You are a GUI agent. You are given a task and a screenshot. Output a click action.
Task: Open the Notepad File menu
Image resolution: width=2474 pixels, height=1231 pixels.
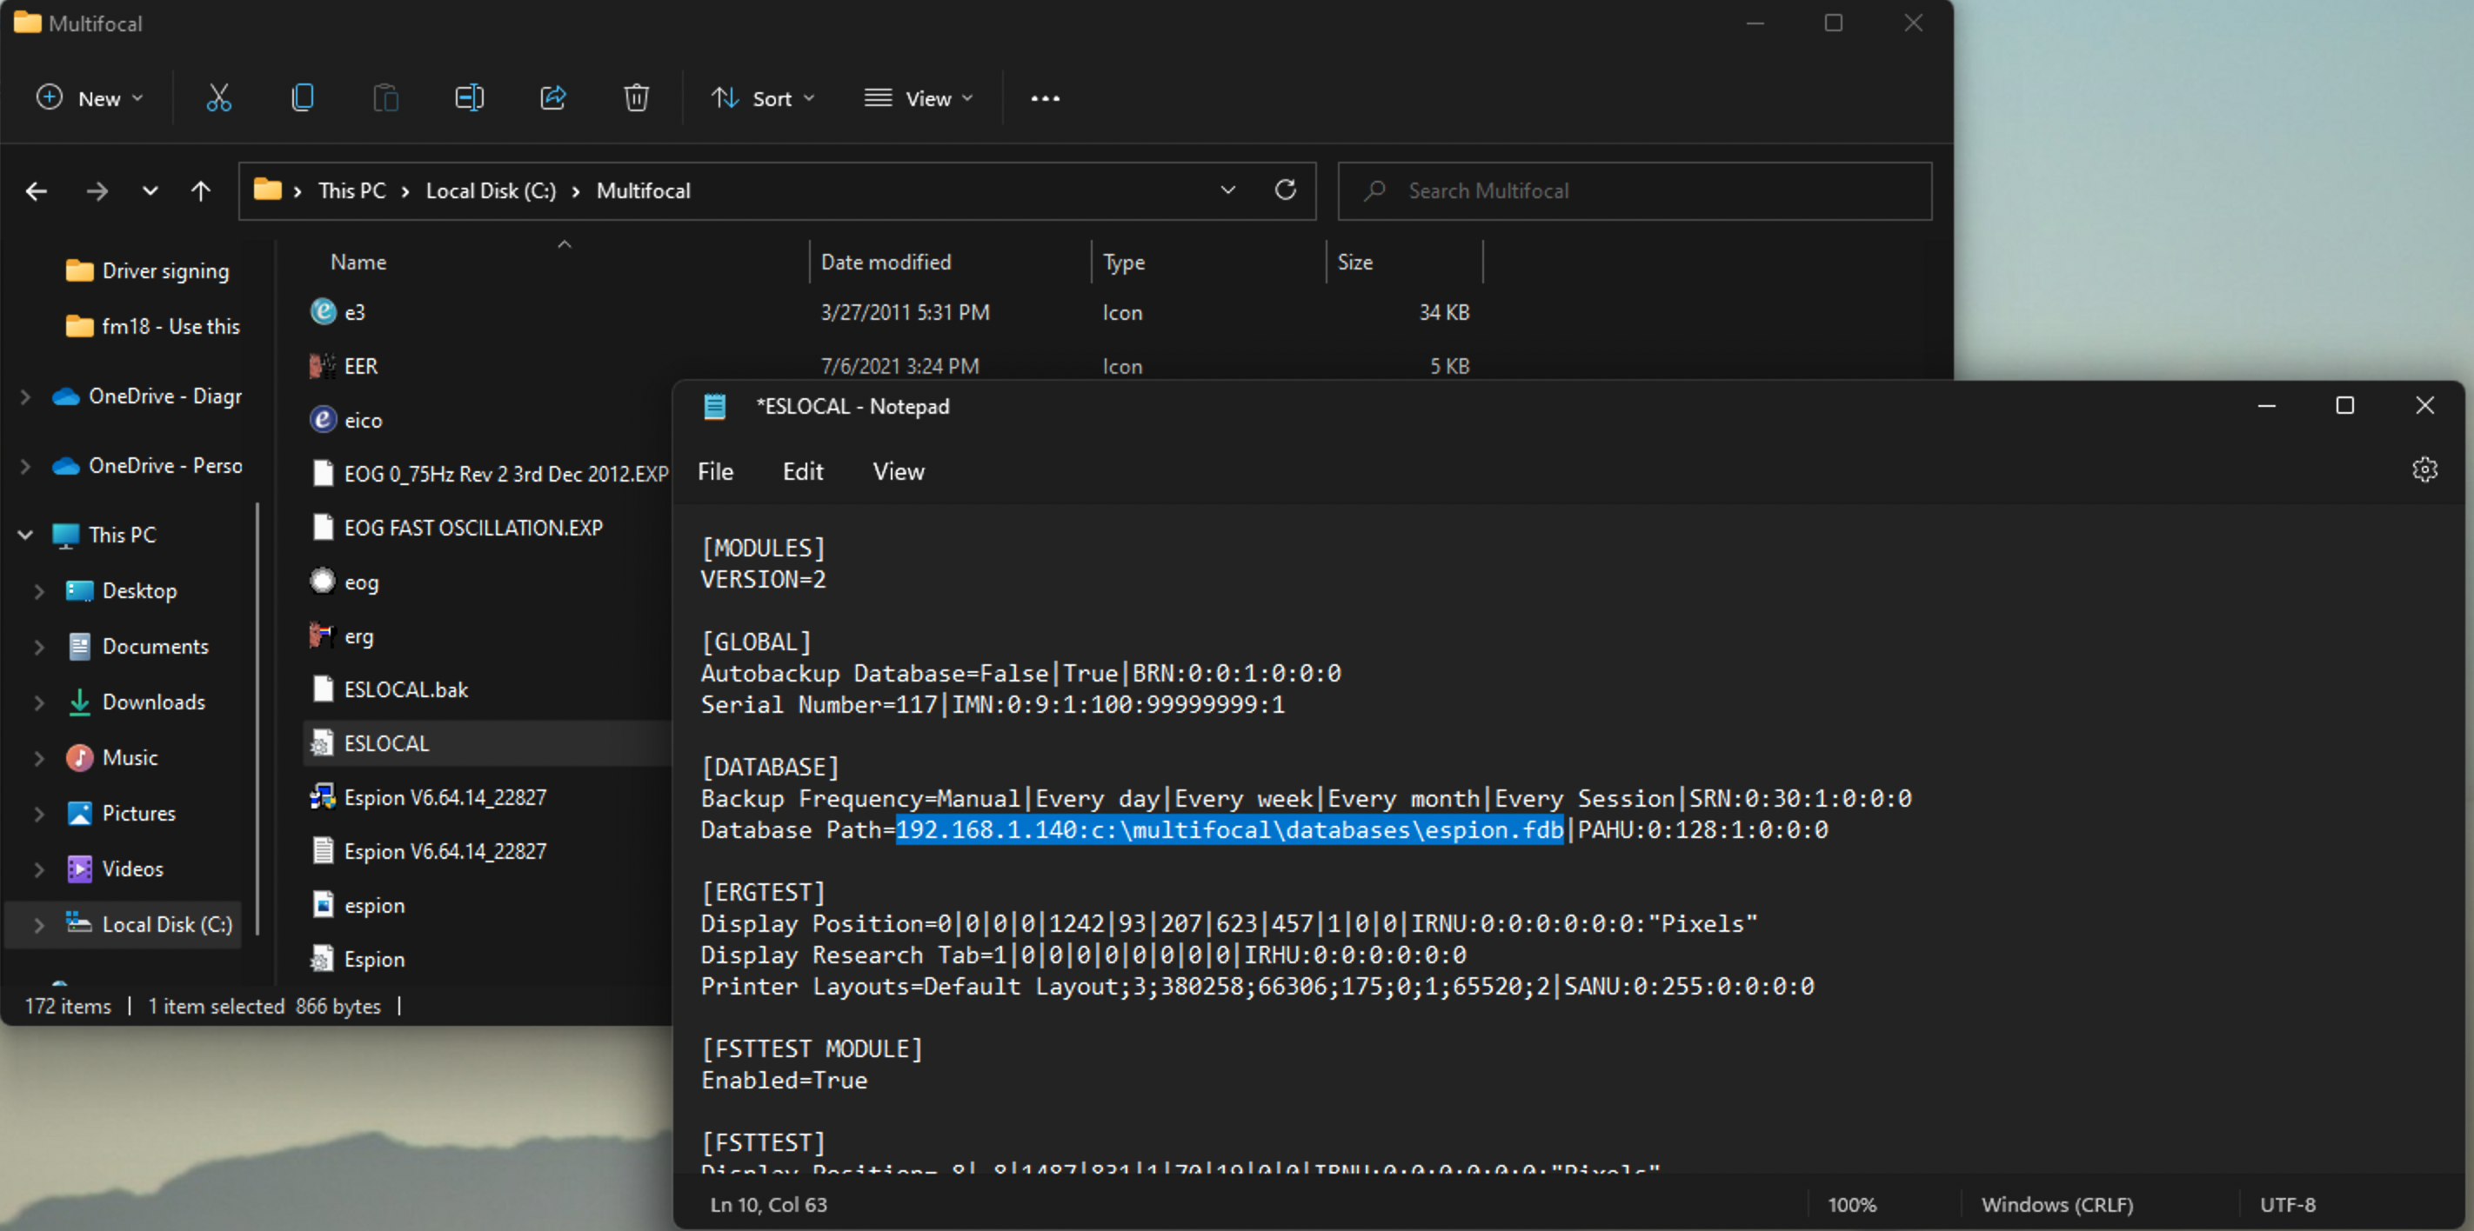click(x=716, y=471)
